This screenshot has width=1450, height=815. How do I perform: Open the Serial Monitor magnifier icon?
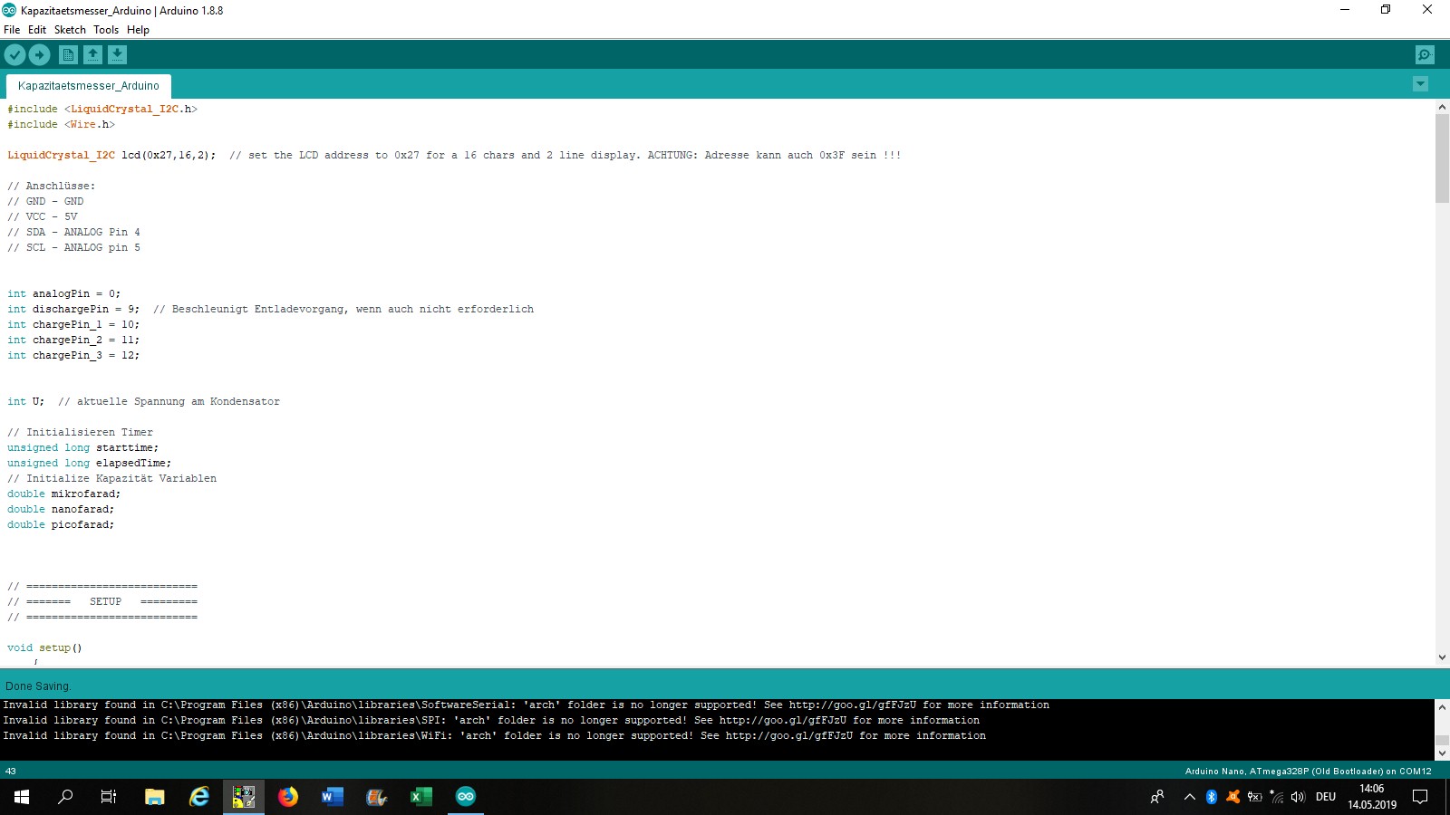[1425, 55]
